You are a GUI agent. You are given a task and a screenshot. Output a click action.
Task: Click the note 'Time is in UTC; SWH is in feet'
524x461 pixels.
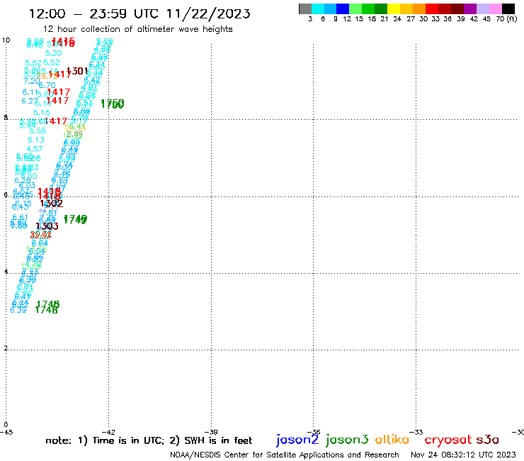click(149, 440)
